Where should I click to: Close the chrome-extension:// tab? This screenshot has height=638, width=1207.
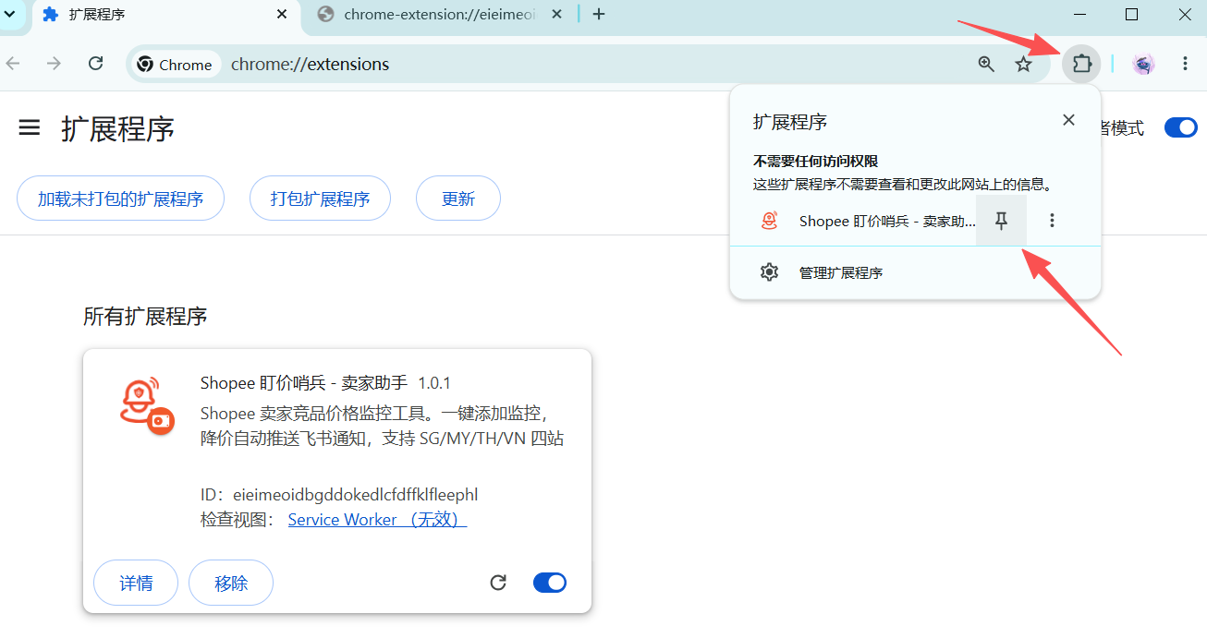(556, 14)
